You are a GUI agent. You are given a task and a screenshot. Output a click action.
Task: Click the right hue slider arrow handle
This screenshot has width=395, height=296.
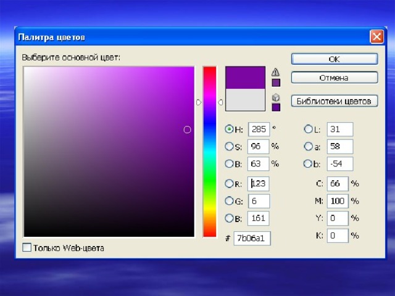click(220, 102)
